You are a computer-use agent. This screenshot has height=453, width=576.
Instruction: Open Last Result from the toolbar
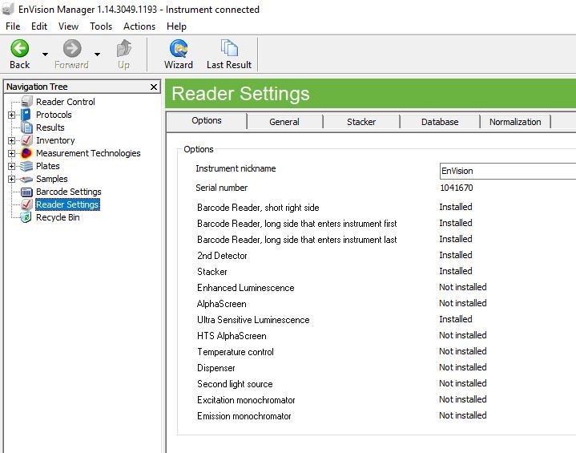click(x=228, y=49)
